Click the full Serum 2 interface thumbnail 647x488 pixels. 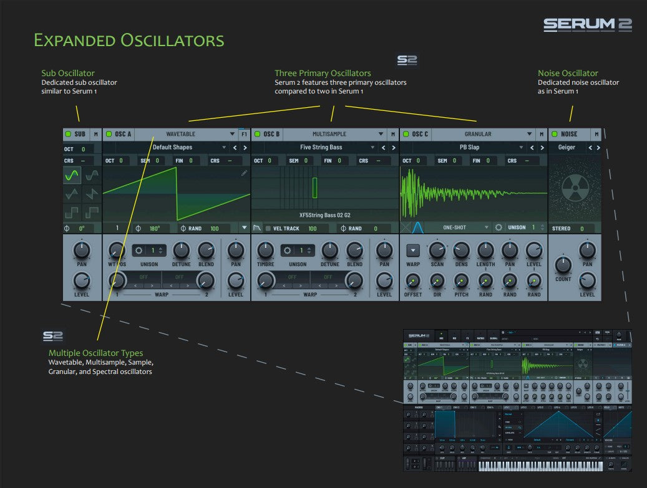517,400
